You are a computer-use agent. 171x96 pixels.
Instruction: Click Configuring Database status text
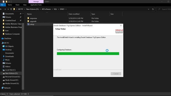pos(64,50)
